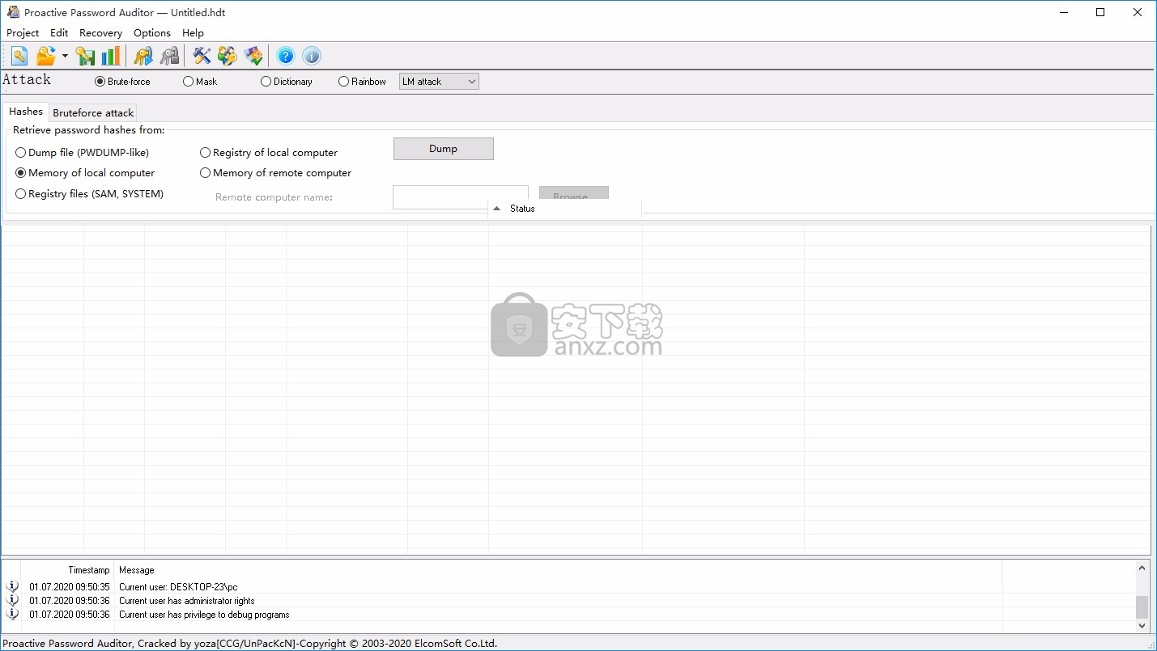Switch to the Hashes tab
The image size is (1157, 651).
click(x=26, y=112)
